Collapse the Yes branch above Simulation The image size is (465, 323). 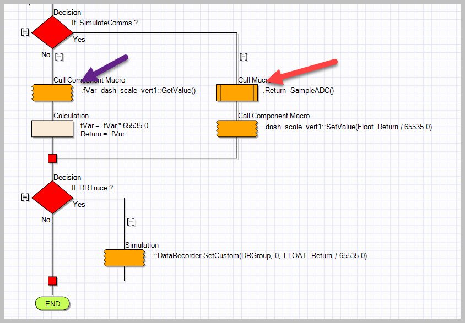(131, 222)
